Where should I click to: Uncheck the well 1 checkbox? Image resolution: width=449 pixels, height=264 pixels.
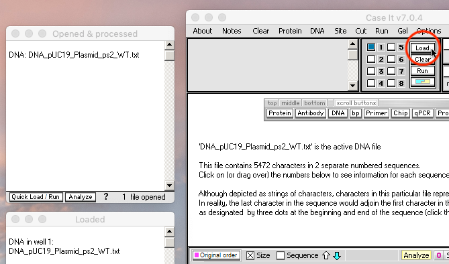(371, 47)
